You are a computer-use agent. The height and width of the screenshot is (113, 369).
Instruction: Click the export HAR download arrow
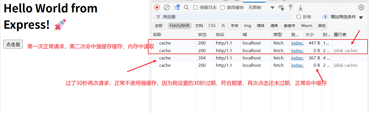(301, 8)
